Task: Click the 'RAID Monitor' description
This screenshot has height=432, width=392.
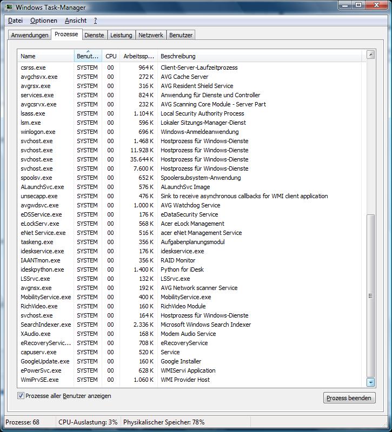Action: [178, 260]
